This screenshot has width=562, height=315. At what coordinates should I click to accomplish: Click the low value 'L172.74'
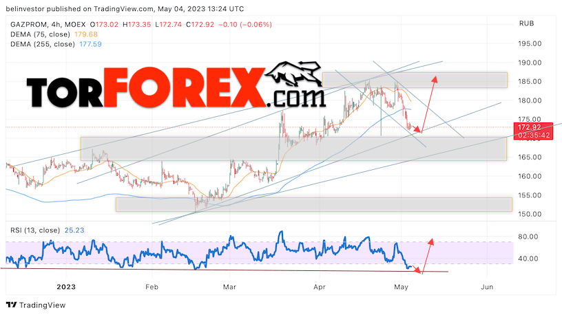(169, 25)
